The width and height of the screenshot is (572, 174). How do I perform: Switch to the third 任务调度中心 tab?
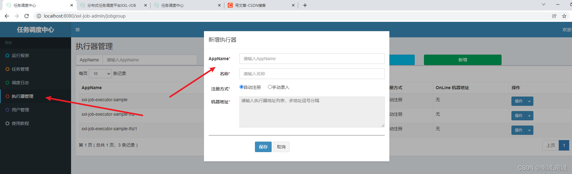[x=187, y=5]
